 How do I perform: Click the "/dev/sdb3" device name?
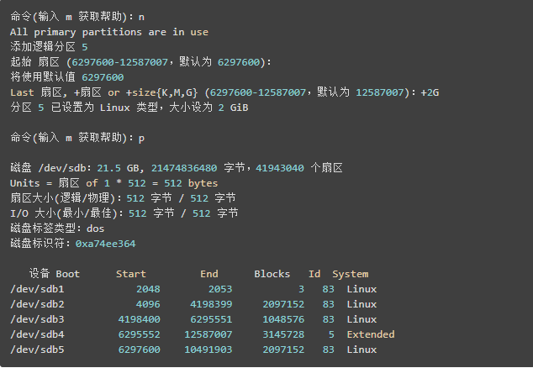[37, 319]
